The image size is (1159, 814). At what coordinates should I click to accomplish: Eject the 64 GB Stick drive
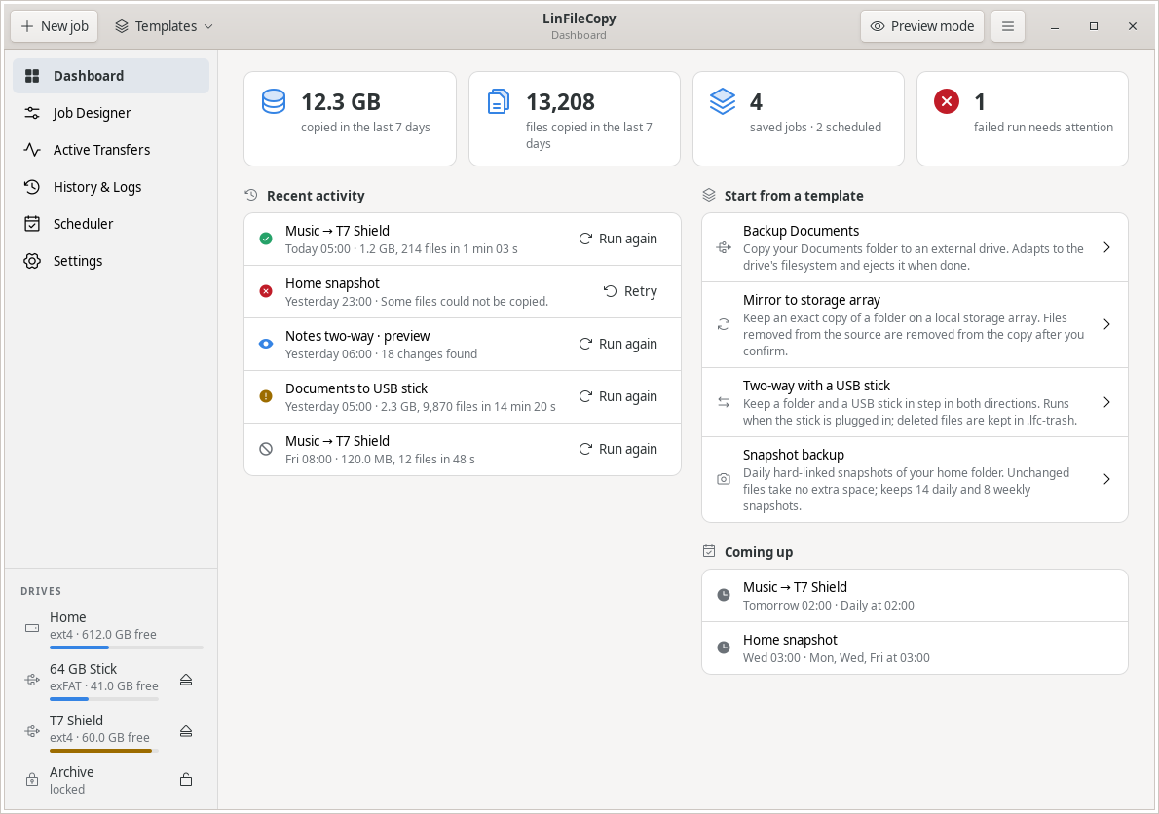click(186, 680)
